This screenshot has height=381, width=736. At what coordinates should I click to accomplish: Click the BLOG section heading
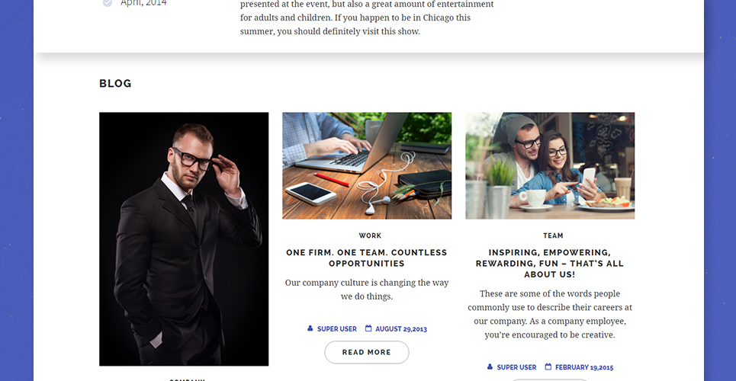[x=115, y=84]
